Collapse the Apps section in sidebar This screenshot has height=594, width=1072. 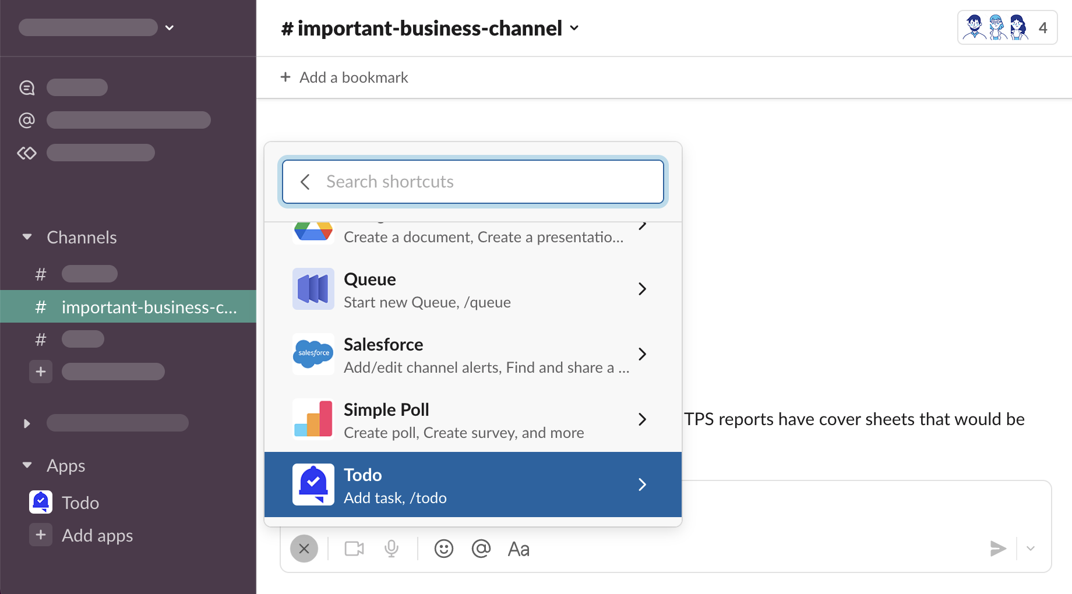[27, 465]
